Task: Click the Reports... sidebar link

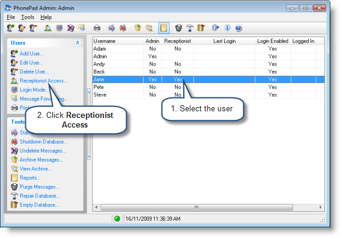Action: click(30, 178)
